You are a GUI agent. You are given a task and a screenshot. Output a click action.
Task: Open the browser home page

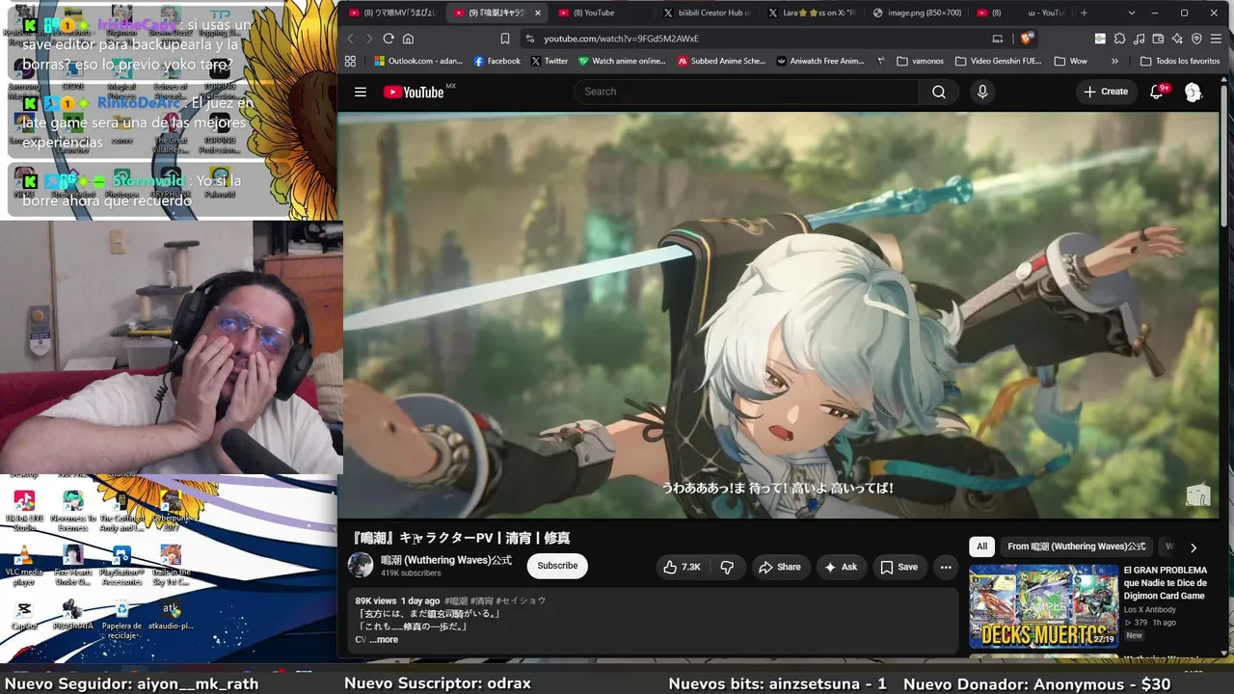(x=409, y=39)
